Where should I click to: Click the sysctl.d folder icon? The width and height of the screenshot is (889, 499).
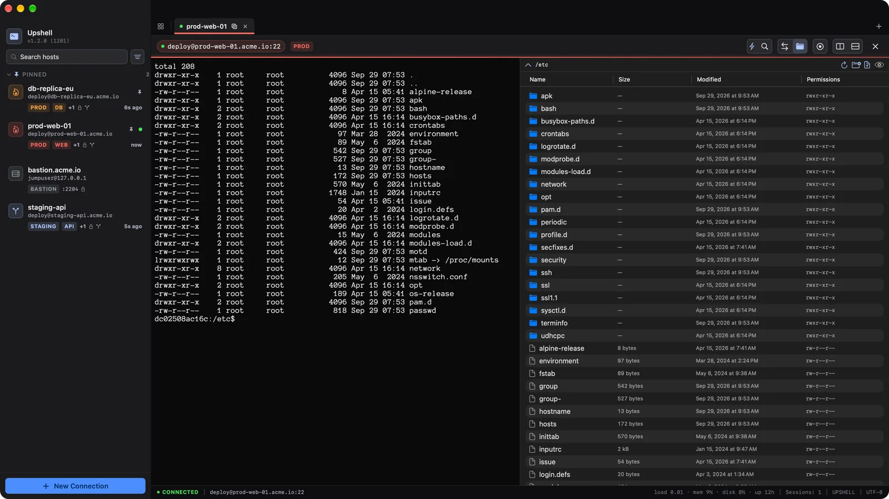[533, 310]
